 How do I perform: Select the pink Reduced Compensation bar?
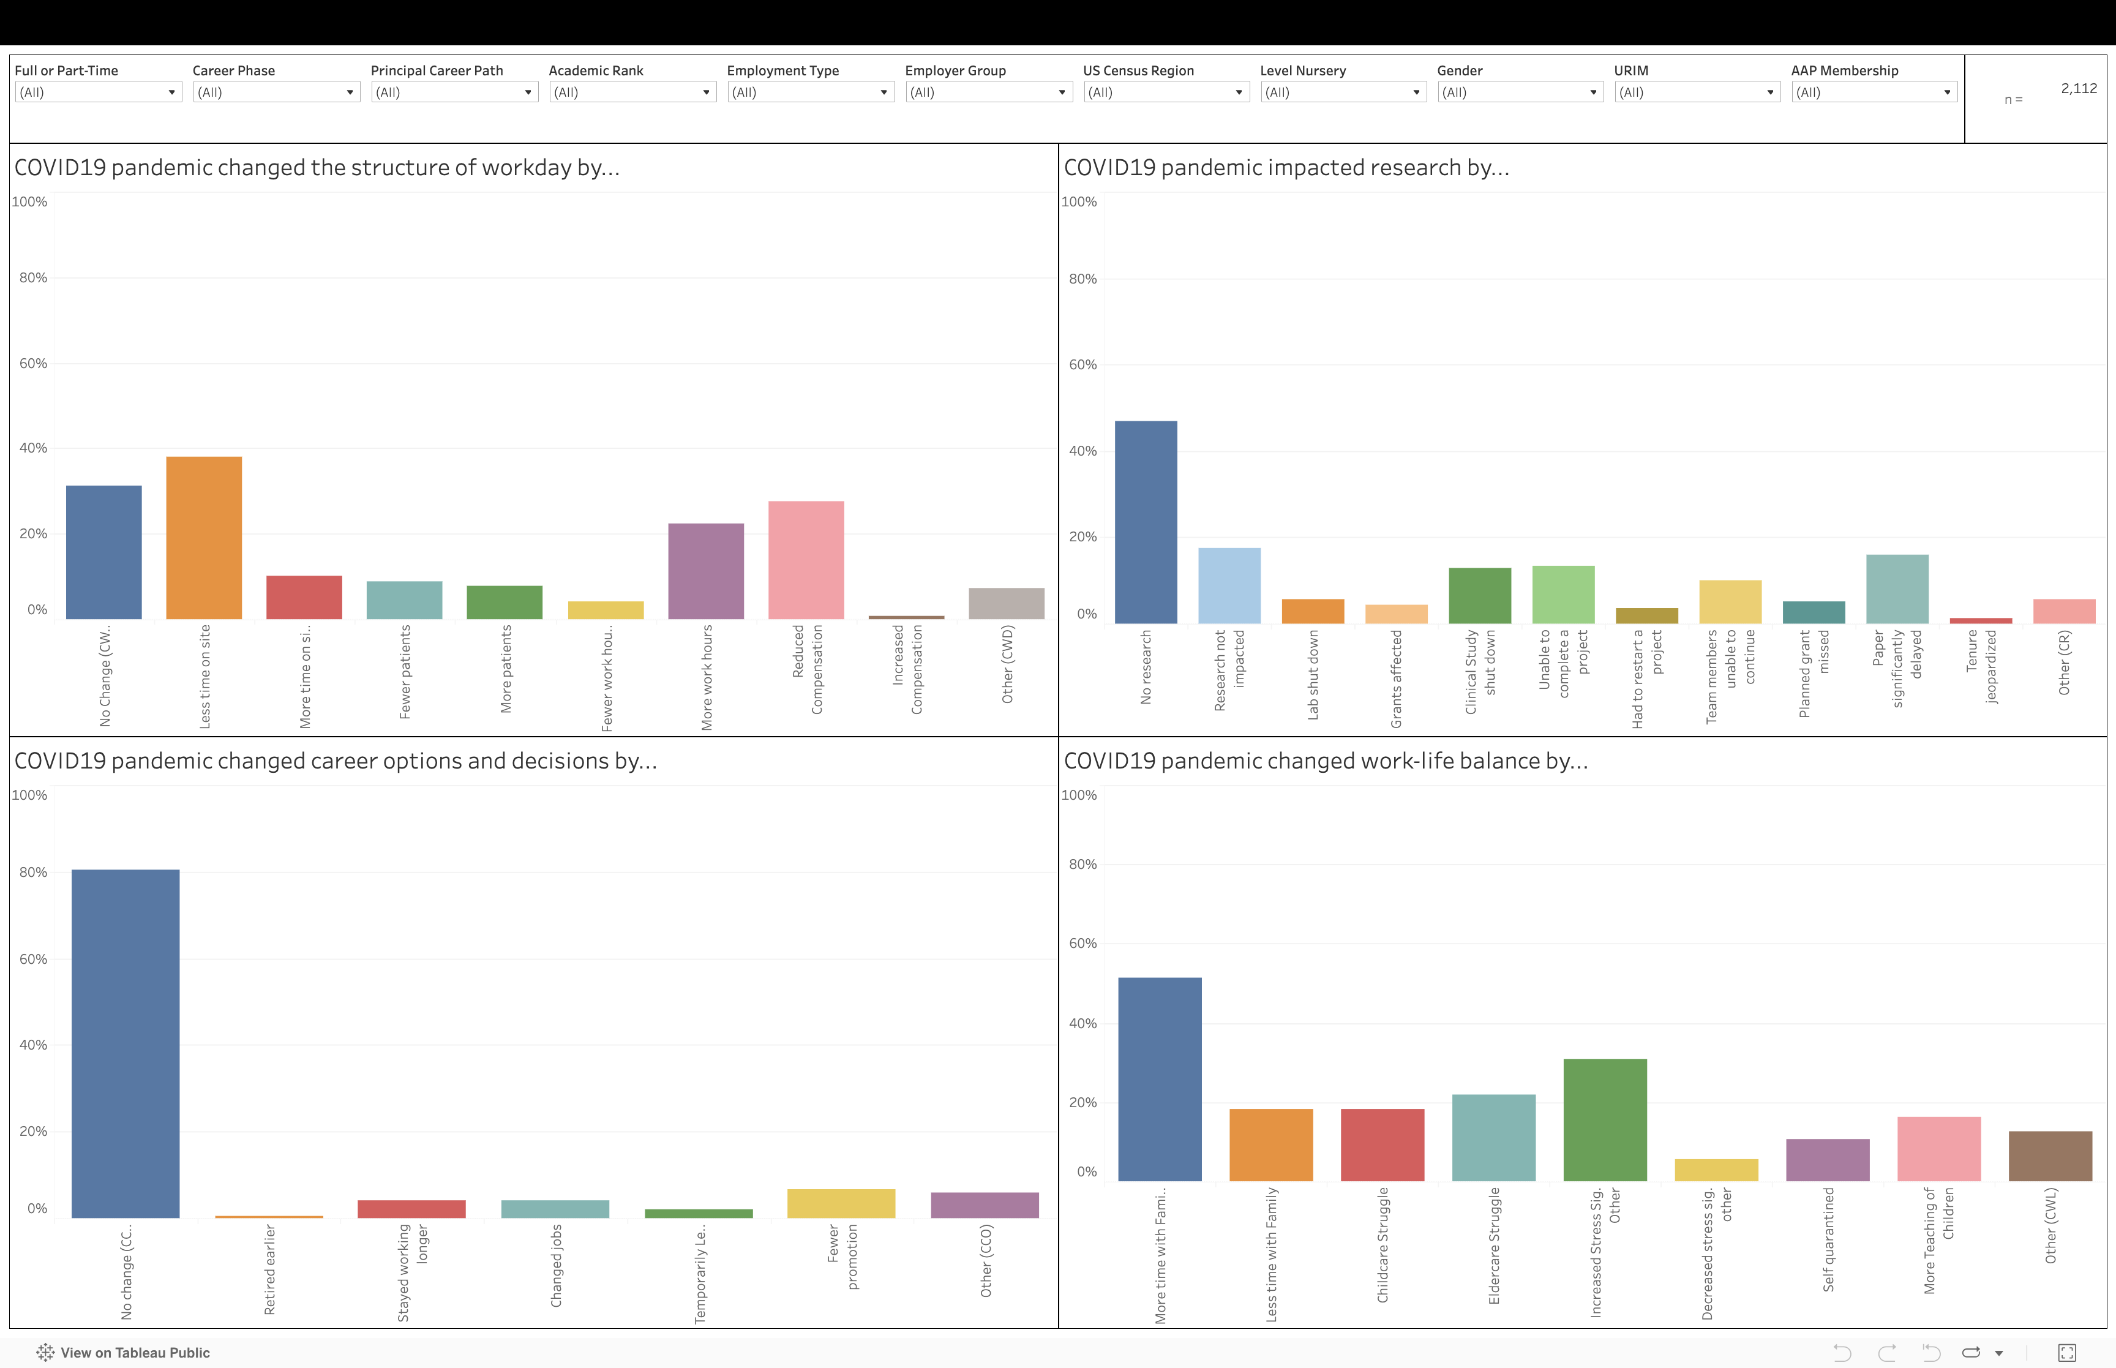[x=805, y=560]
